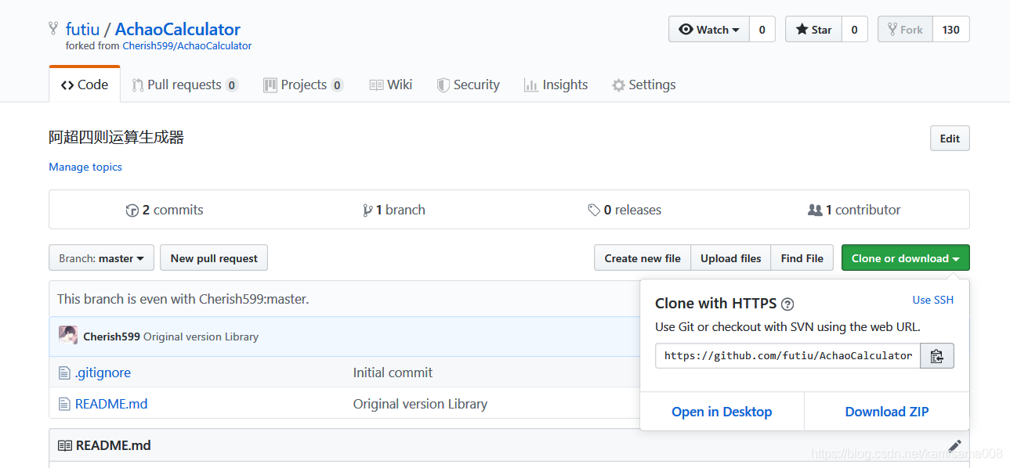Go to the Wiki tab

[390, 85]
